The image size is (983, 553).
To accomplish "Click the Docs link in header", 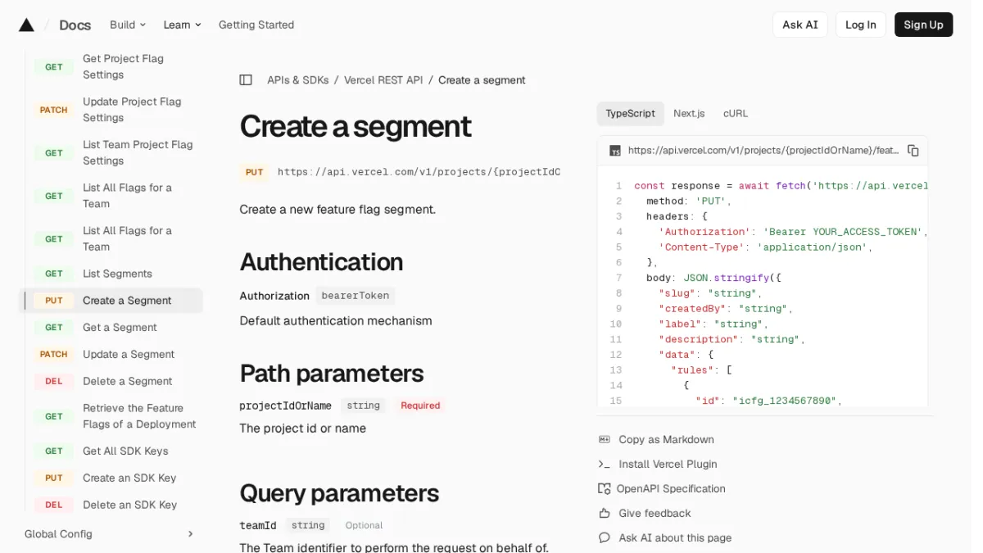I will pos(75,25).
